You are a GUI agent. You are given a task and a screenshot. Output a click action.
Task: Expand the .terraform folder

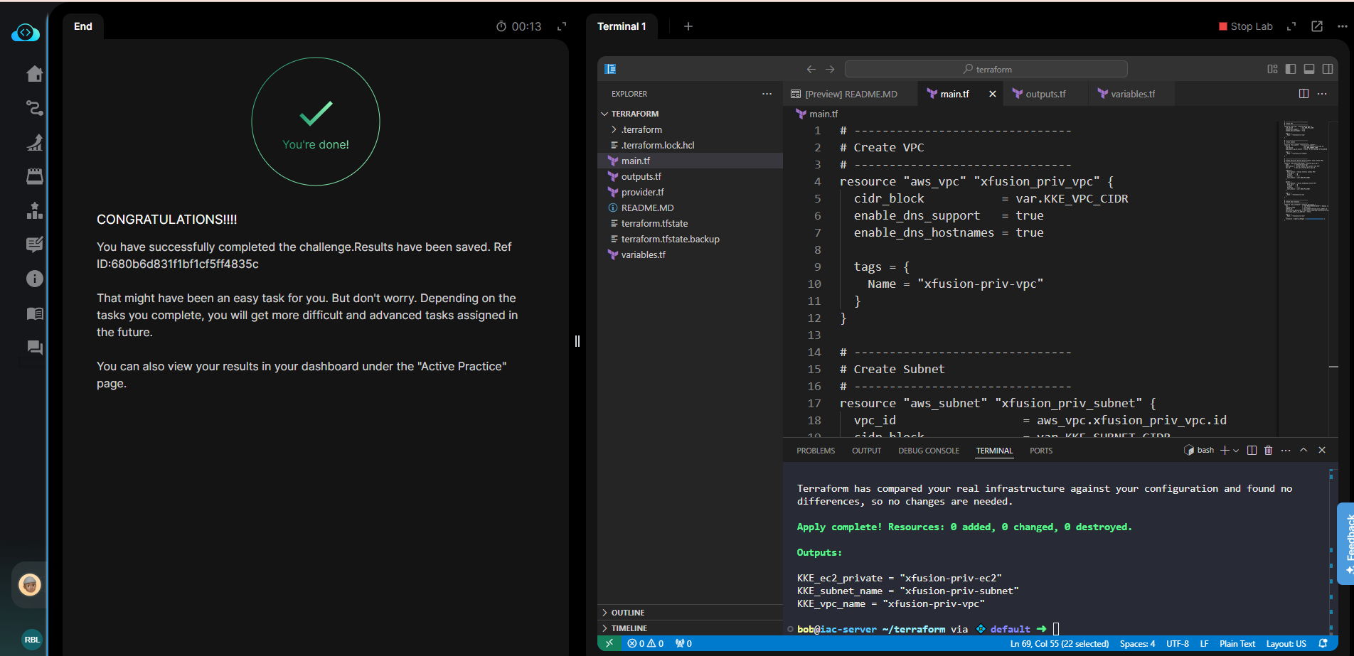(641, 129)
